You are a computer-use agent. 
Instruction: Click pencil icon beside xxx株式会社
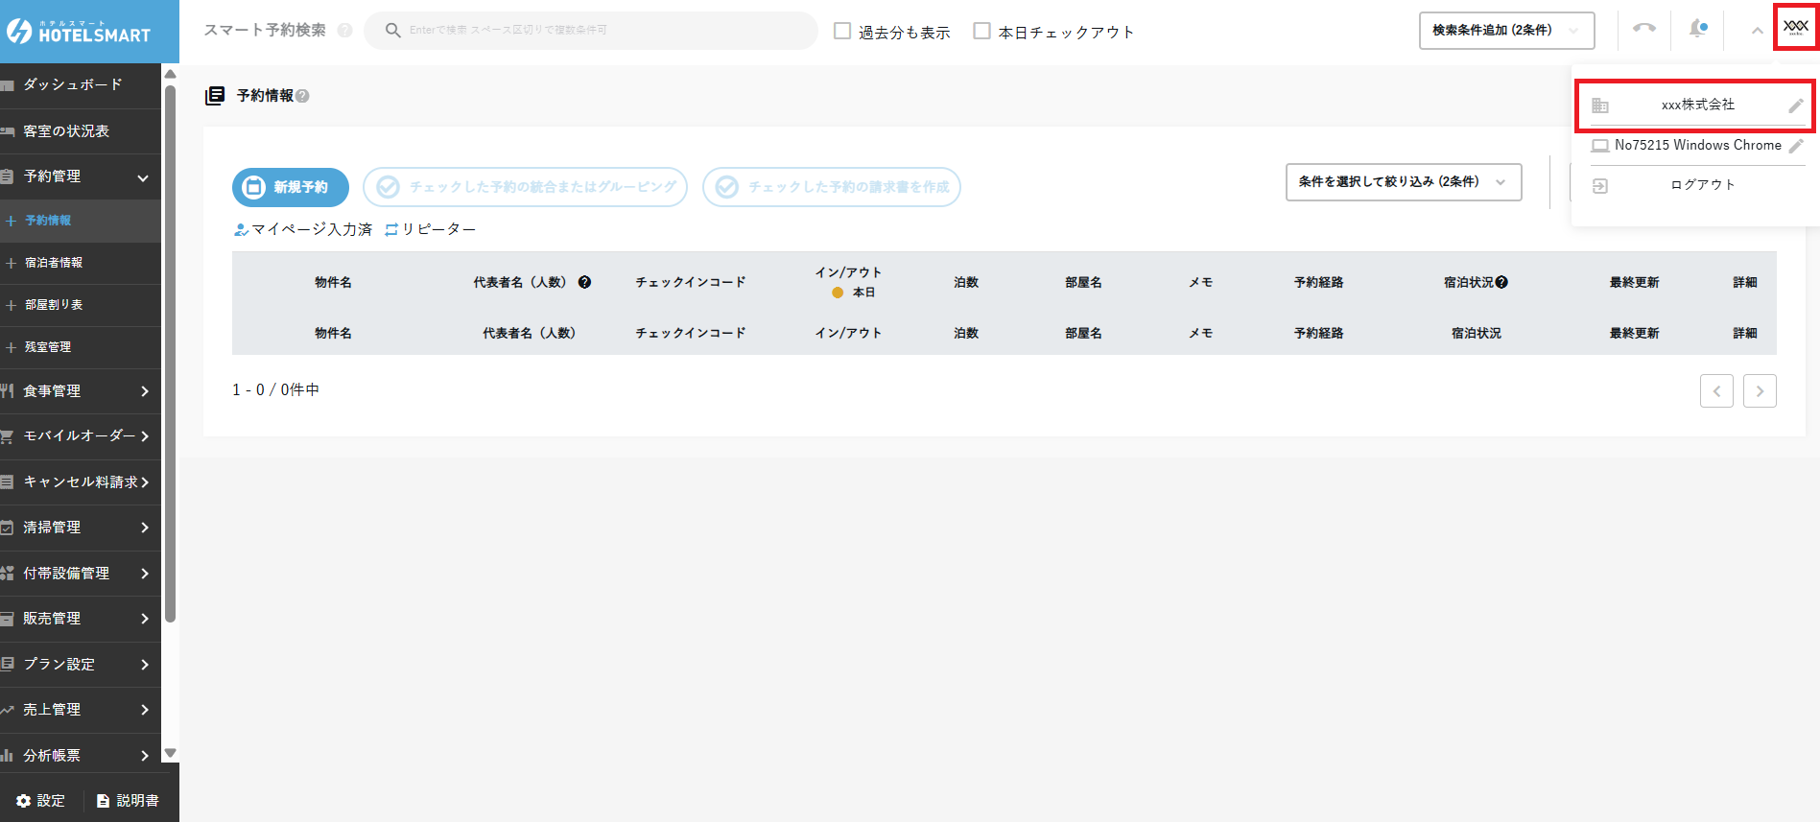tap(1795, 106)
